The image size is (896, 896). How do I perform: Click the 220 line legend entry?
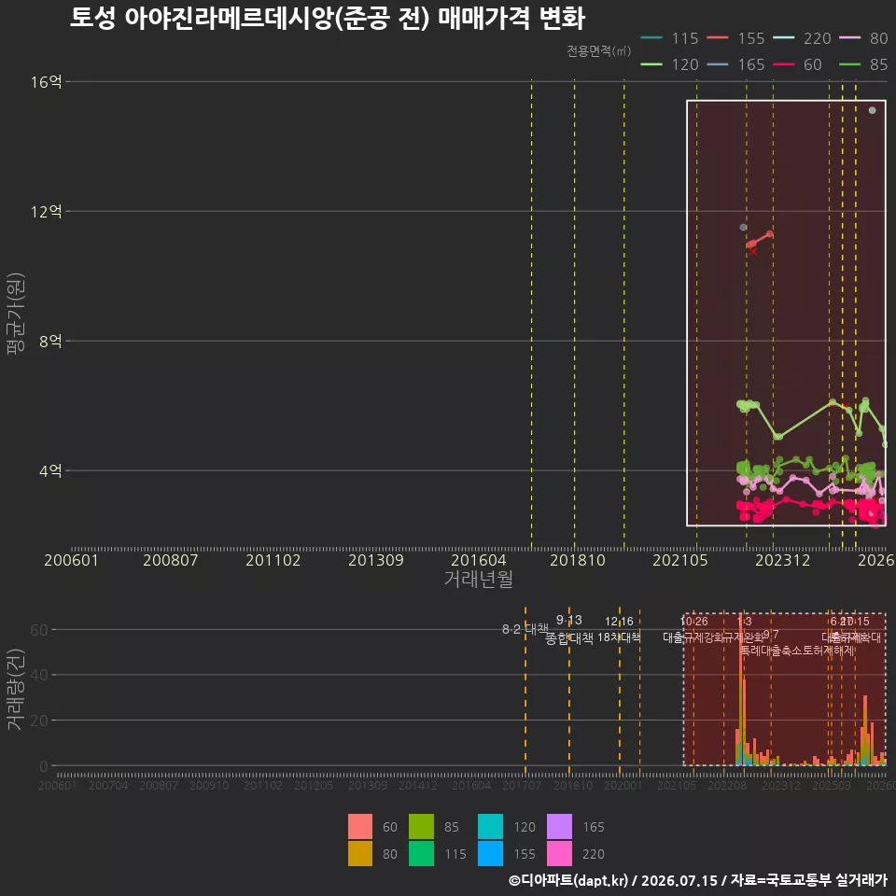[803, 38]
